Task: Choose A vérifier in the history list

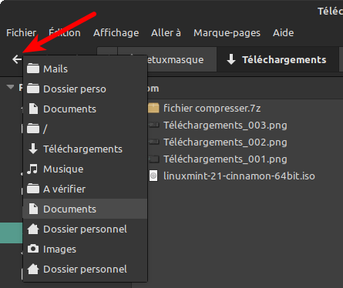Action: coord(85,189)
